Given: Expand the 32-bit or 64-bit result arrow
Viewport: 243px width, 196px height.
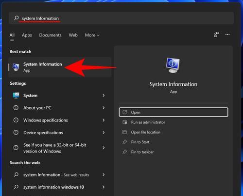Looking at the screenshot, I should 104,148.
